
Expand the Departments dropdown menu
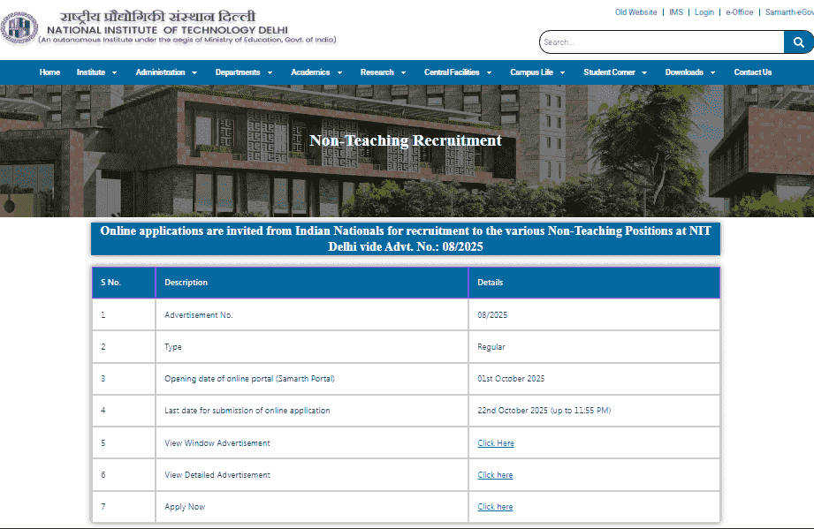[x=243, y=72]
